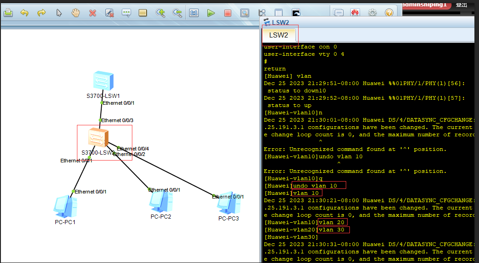479x263 pixels.
Task: Click the PC-PC1 label
Action: 65,222
